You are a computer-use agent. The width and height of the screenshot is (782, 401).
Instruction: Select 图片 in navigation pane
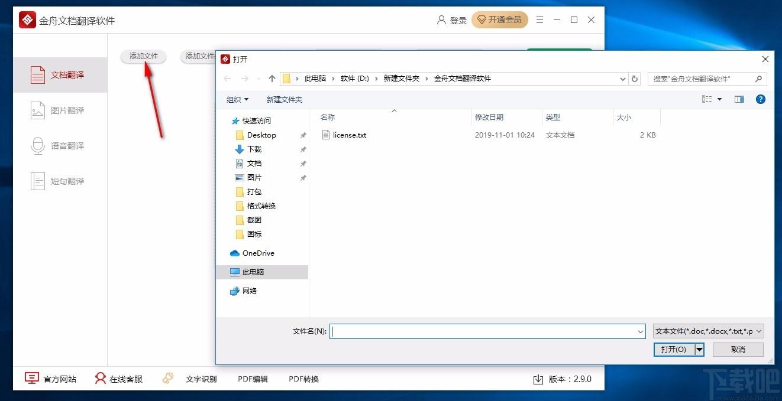[254, 178]
